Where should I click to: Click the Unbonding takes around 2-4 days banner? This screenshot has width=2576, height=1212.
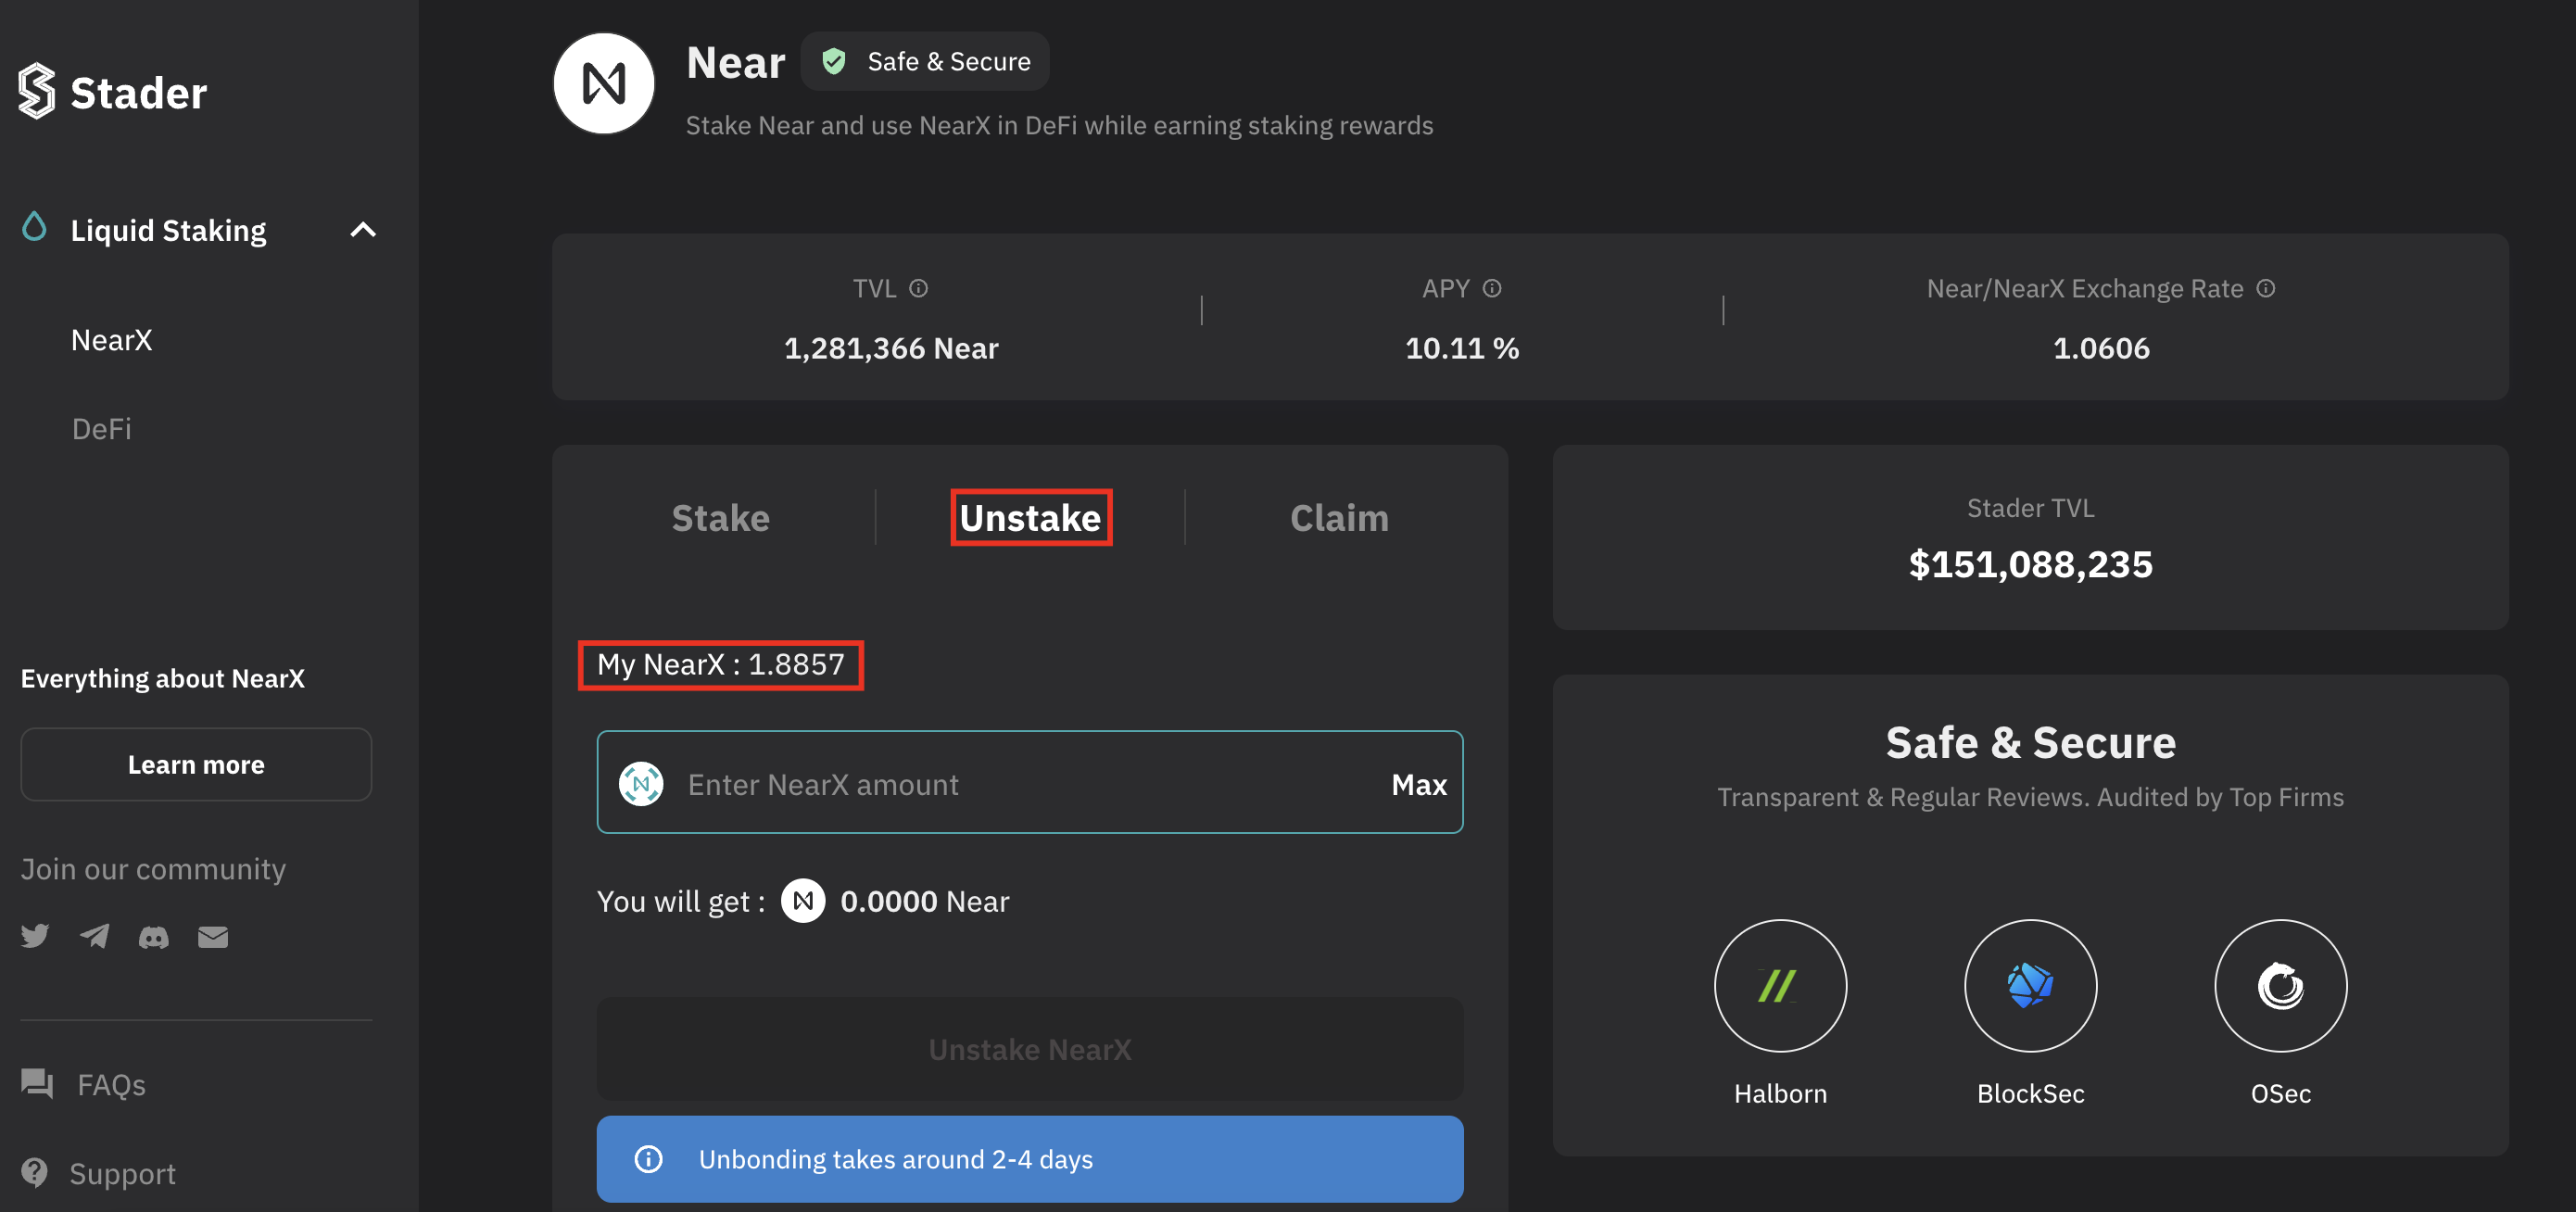click(1030, 1159)
